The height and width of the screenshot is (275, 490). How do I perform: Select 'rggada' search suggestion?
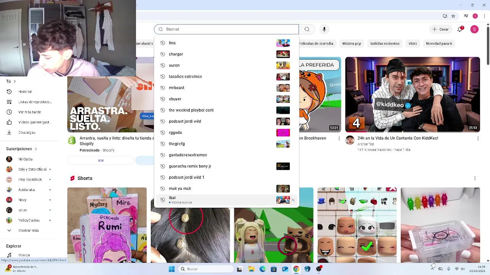(226, 133)
